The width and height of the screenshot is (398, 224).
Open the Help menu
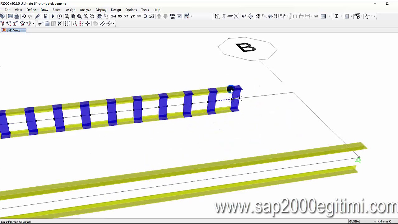tap(157, 10)
